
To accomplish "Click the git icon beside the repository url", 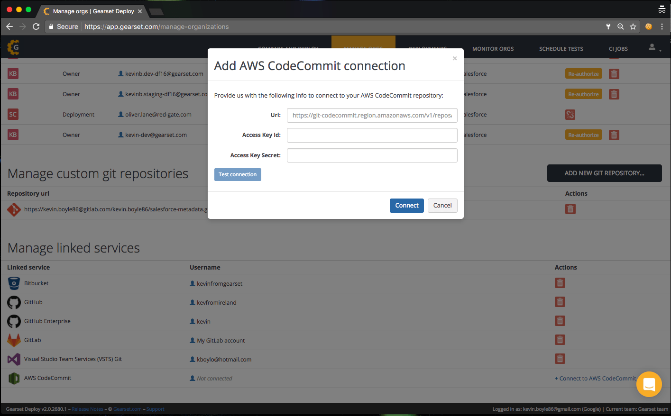I will 14,209.
